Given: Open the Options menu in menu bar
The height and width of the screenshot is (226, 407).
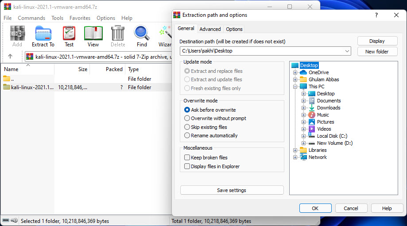Looking at the screenshot, I should (x=106, y=18).
